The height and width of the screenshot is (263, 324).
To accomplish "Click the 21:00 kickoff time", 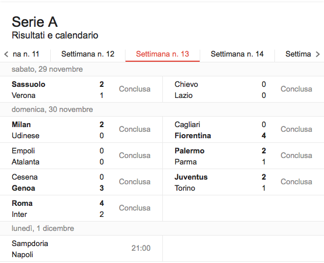I will tap(141, 248).
